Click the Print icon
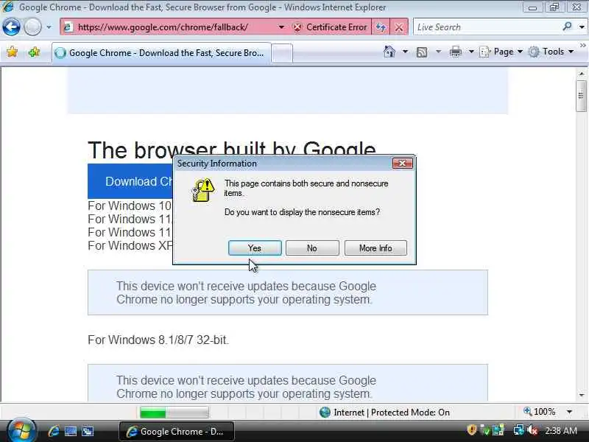The height and width of the screenshot is (442, 589). (x=456, y=52)
